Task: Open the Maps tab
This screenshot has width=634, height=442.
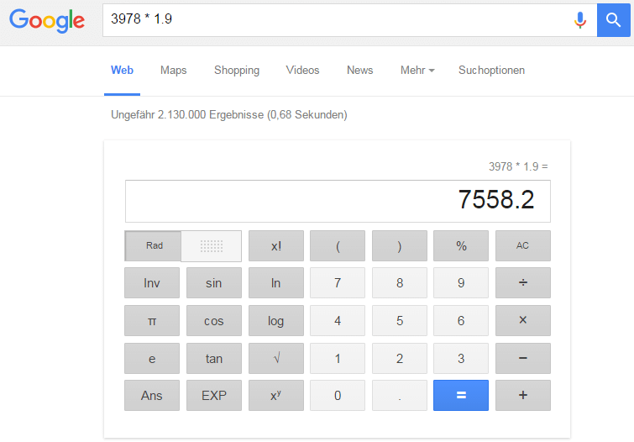Action: (x=174, y=70)
